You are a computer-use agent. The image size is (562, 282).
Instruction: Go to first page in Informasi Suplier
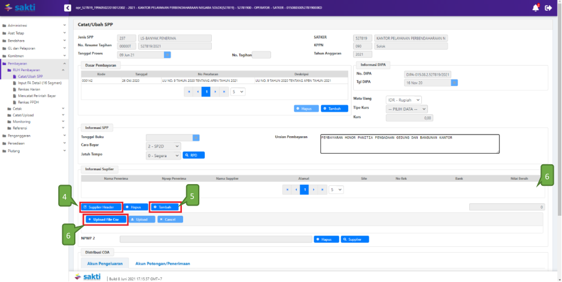(287, 189)
